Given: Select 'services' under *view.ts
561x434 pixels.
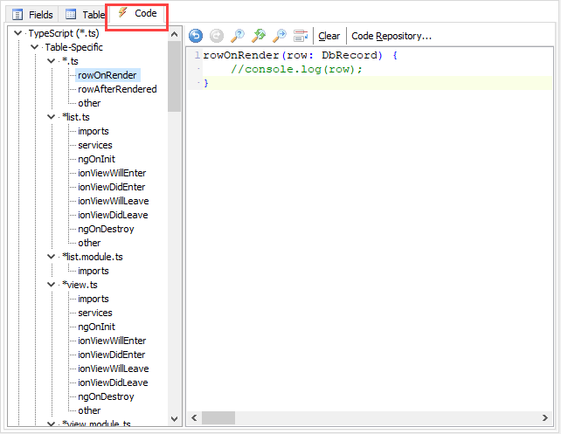Looking at the screenshot, I should [95, 313].
